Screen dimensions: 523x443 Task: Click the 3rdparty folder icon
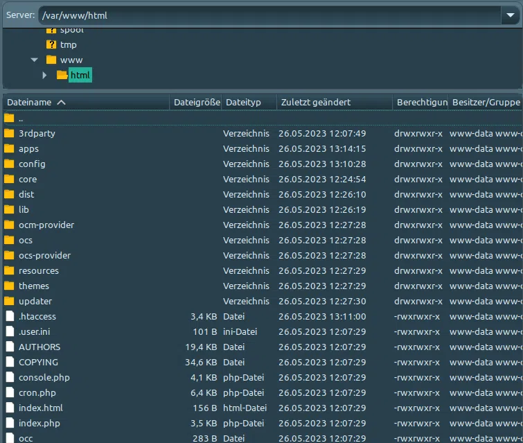[9, 133]
